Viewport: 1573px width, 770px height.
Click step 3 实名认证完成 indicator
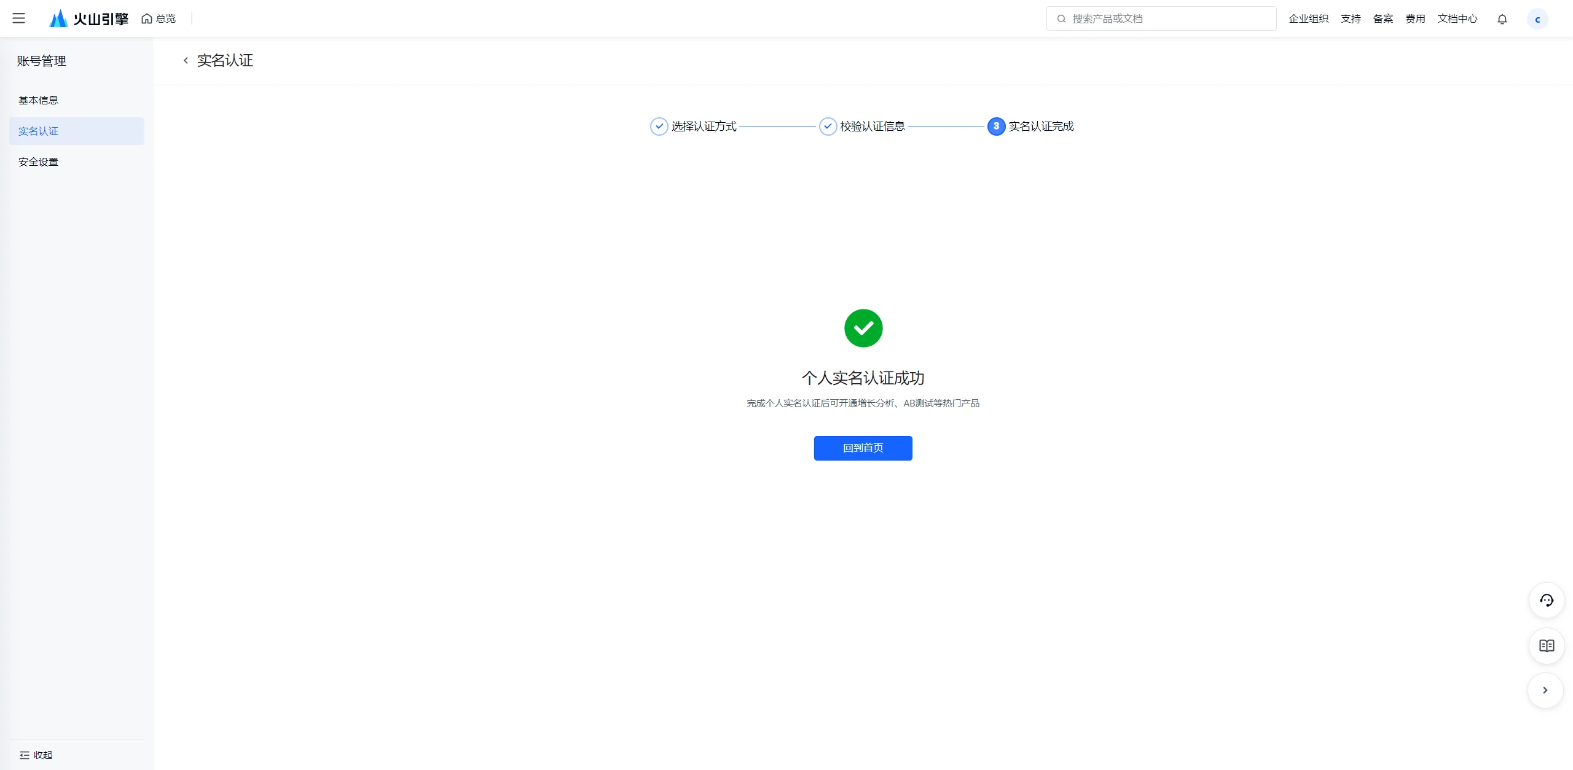click(x=995, y=126)
